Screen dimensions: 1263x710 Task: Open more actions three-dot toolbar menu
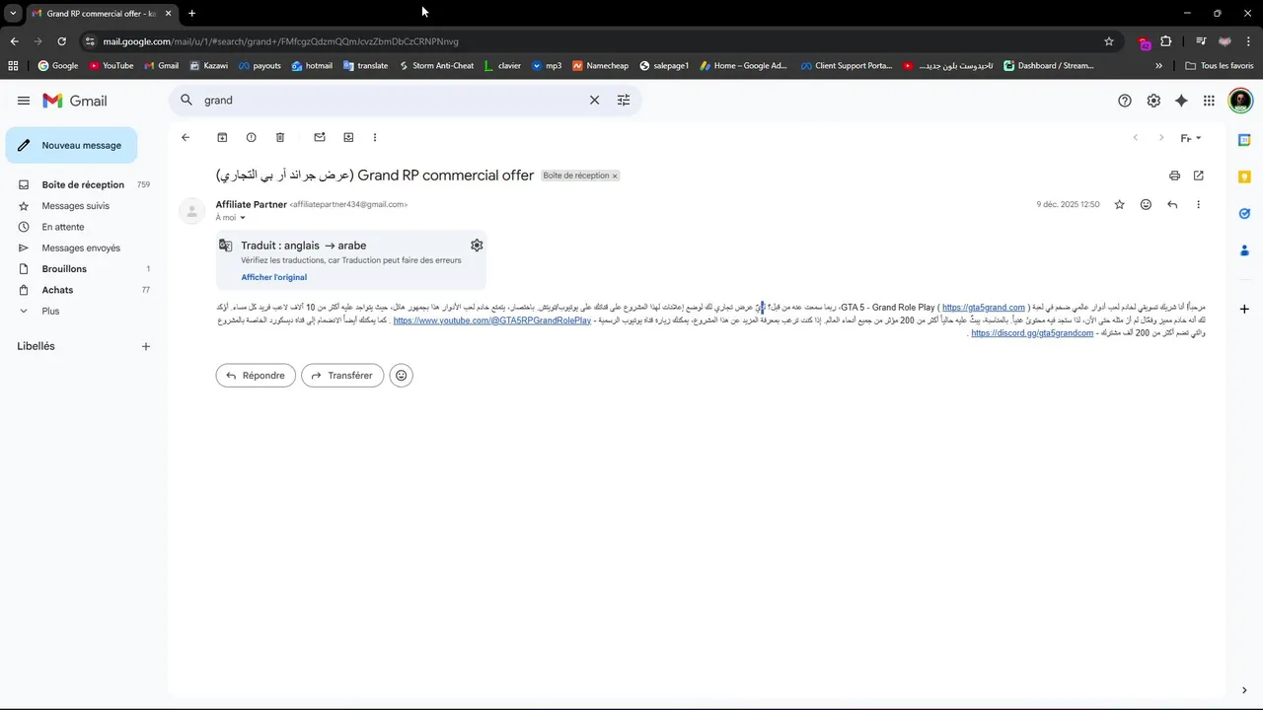tap(375, 137)
